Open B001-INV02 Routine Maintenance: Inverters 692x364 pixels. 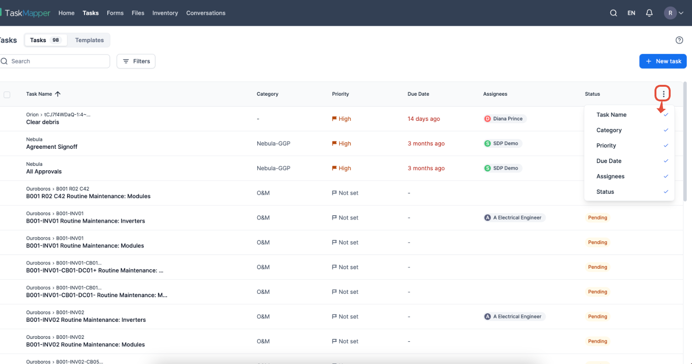pyautogui.click(x=86, y=320)
